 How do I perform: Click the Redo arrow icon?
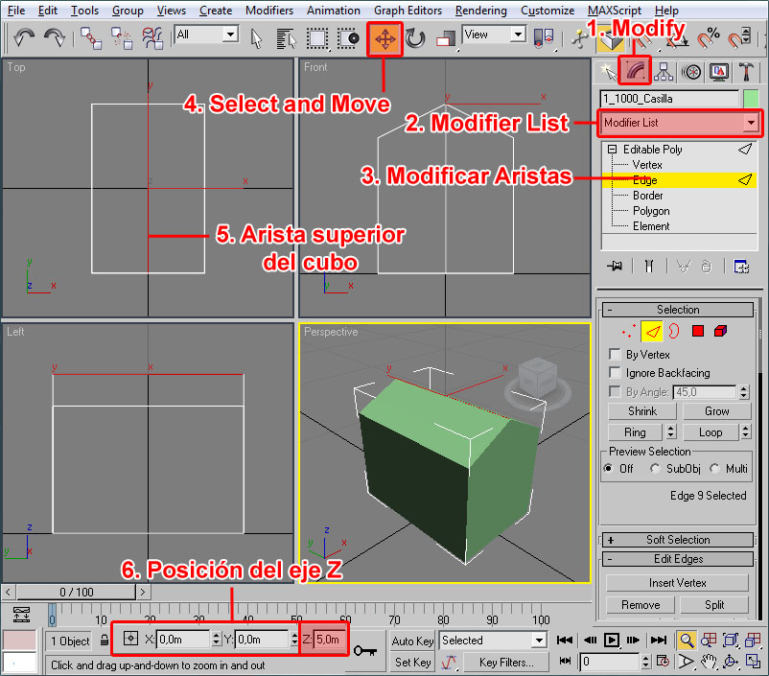55,38
